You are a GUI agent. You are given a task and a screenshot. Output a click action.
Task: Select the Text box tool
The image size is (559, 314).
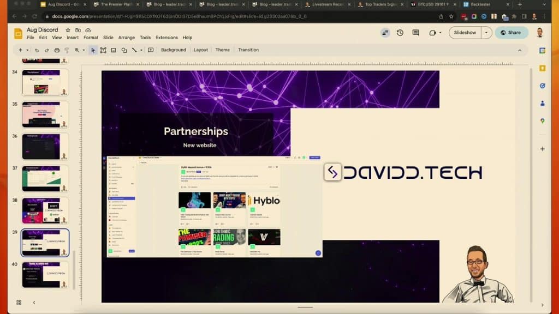(103, 50)
